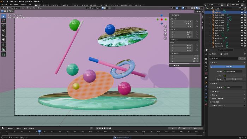Switch to the Shading workspace tab
Image resolution: width=247 pixels, height=139 pixels.
[85, 5]
